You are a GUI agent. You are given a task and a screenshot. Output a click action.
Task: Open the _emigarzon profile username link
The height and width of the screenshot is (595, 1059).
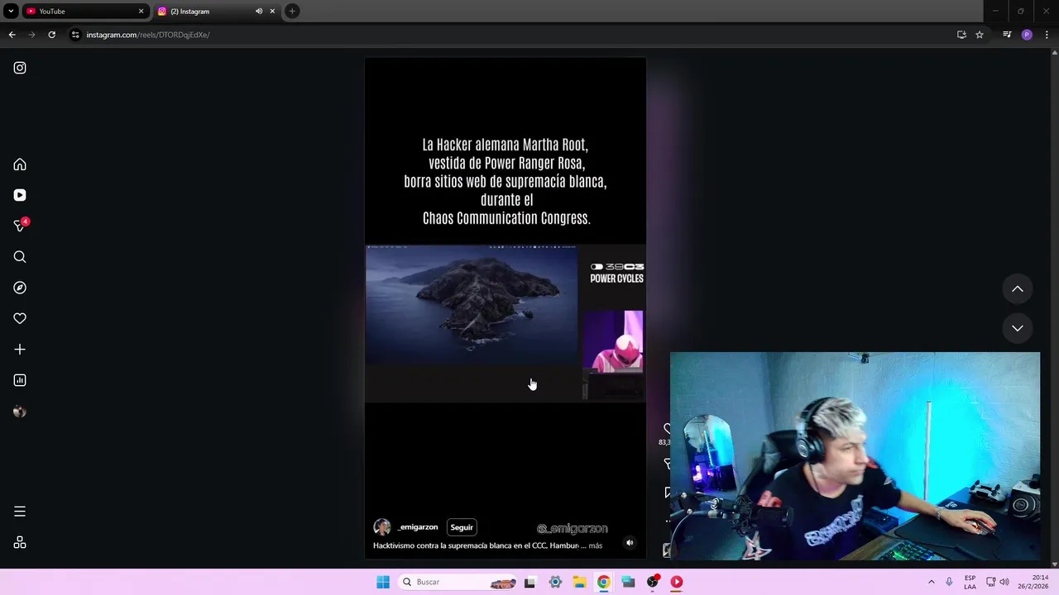(x=418, y=527)
